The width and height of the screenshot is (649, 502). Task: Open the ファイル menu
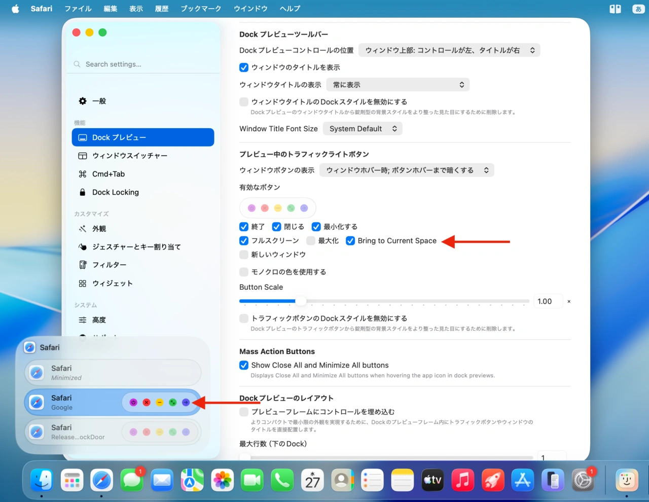[x=78, y=9]
